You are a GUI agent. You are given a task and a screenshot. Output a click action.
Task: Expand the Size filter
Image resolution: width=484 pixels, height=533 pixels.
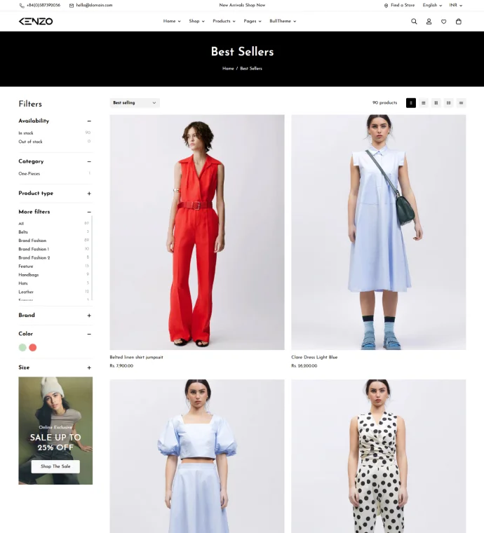(x=89, y=367)
